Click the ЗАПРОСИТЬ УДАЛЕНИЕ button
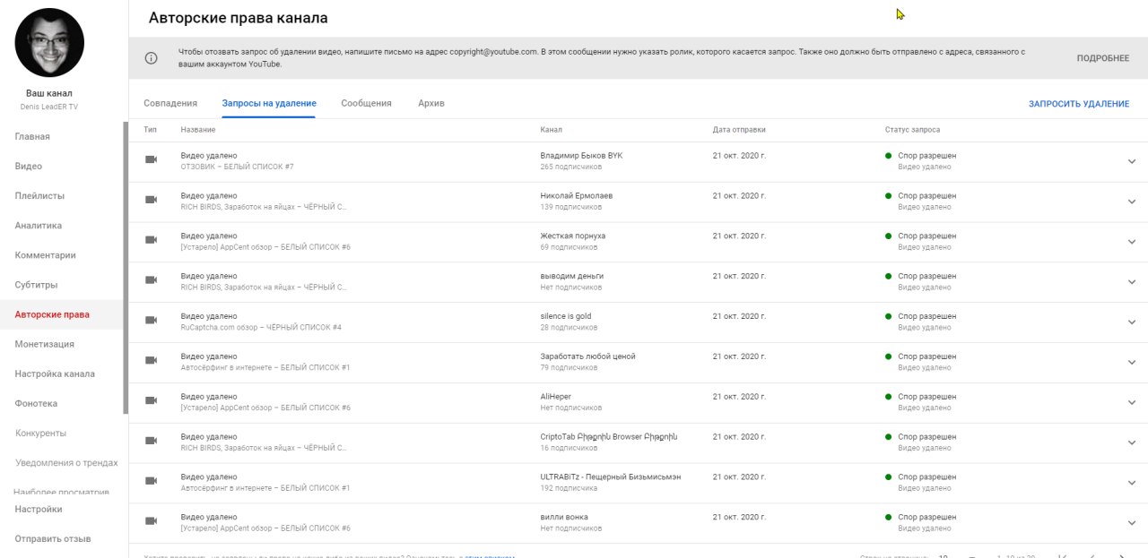 tap(1079, 104)
